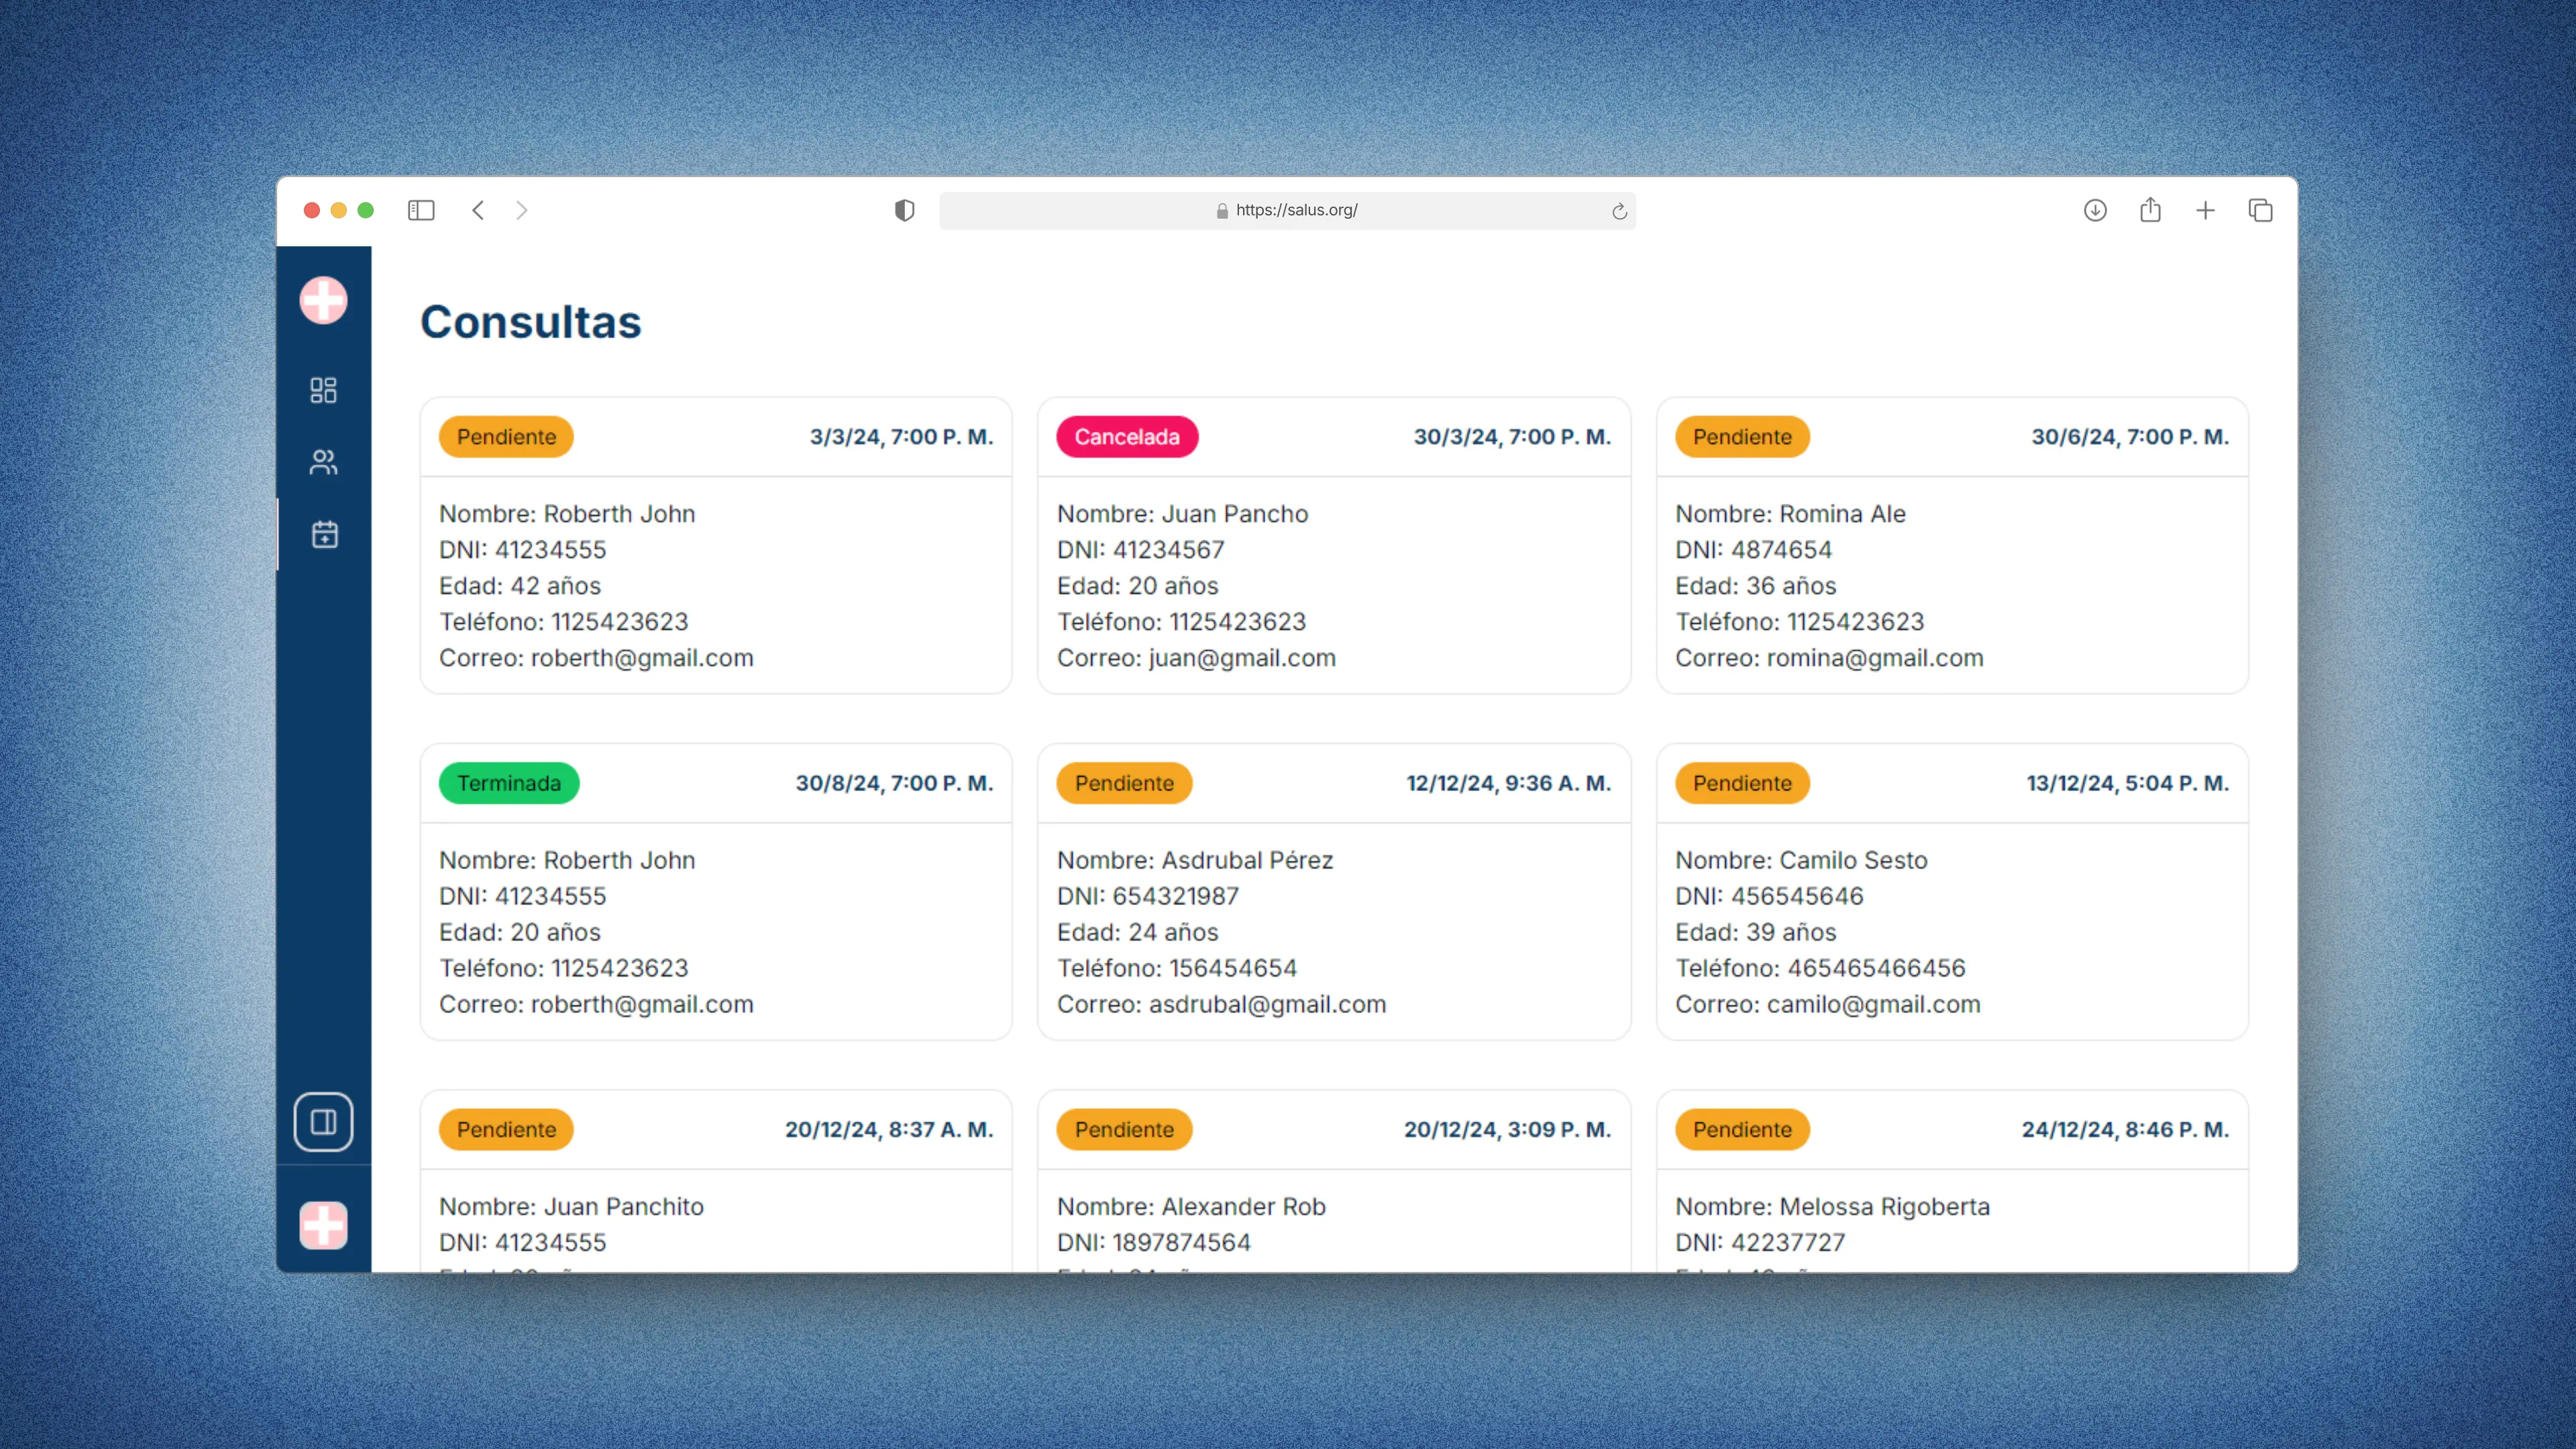Image resolution: width=2576 pixels, height=1449 pixels.
Task: Click date 30/3/24, 7:00 P. M.
Action: (1512, 437)
